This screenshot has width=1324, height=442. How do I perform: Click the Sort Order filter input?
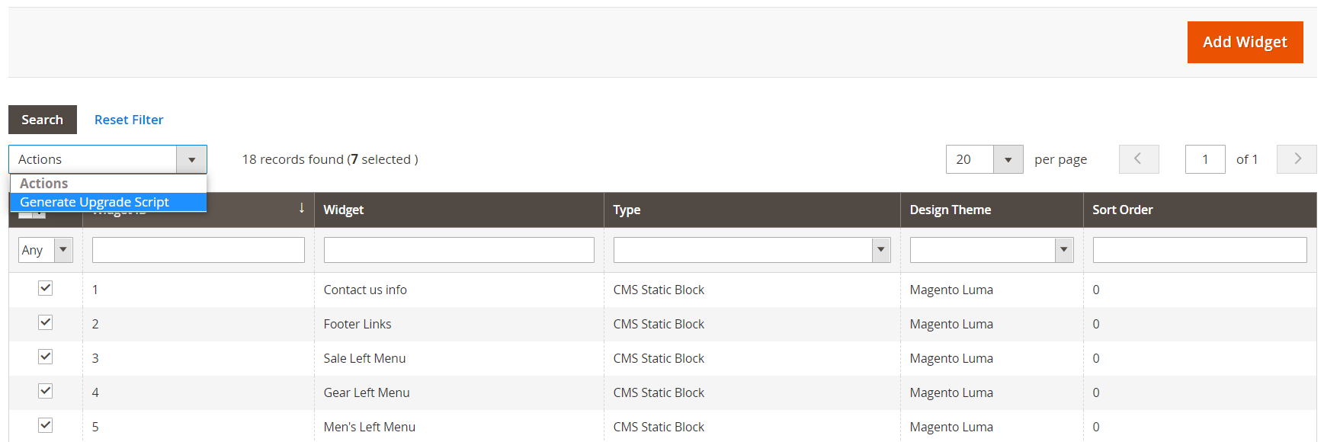(x=1199, y=250)
